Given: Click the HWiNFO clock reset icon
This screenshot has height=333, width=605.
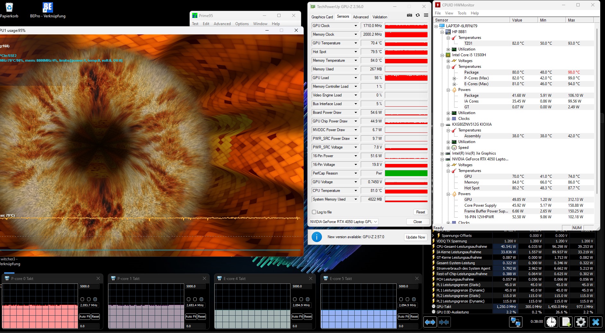Looking at the screenshot, I should pyautogui.click(x=551, y=322).
